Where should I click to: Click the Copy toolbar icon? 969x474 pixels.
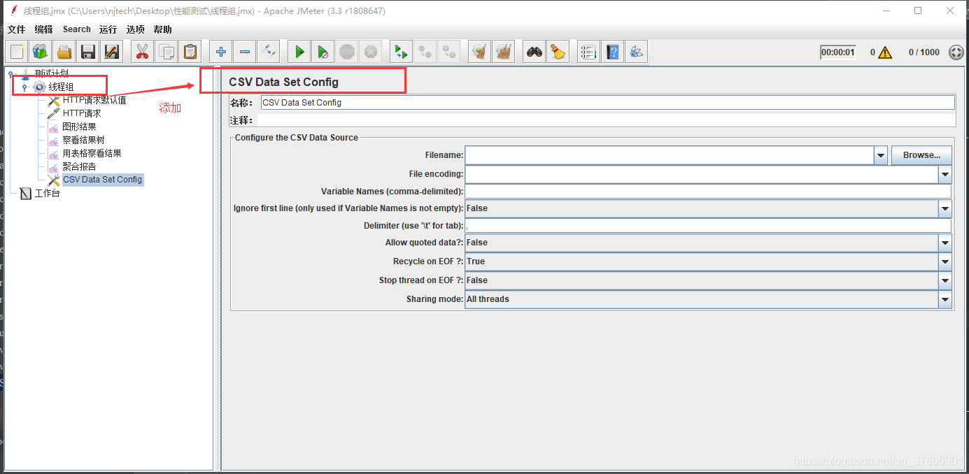[167, 52]
